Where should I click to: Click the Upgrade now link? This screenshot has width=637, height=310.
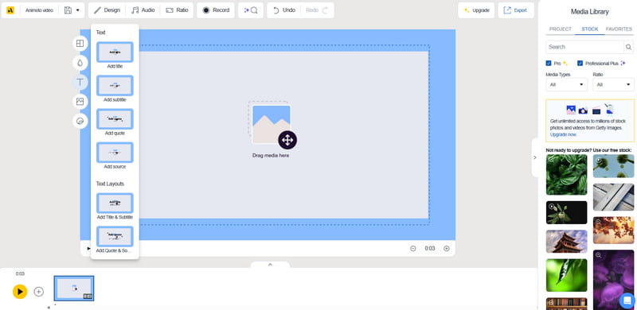pyautogui.click(x=563, y=134)
